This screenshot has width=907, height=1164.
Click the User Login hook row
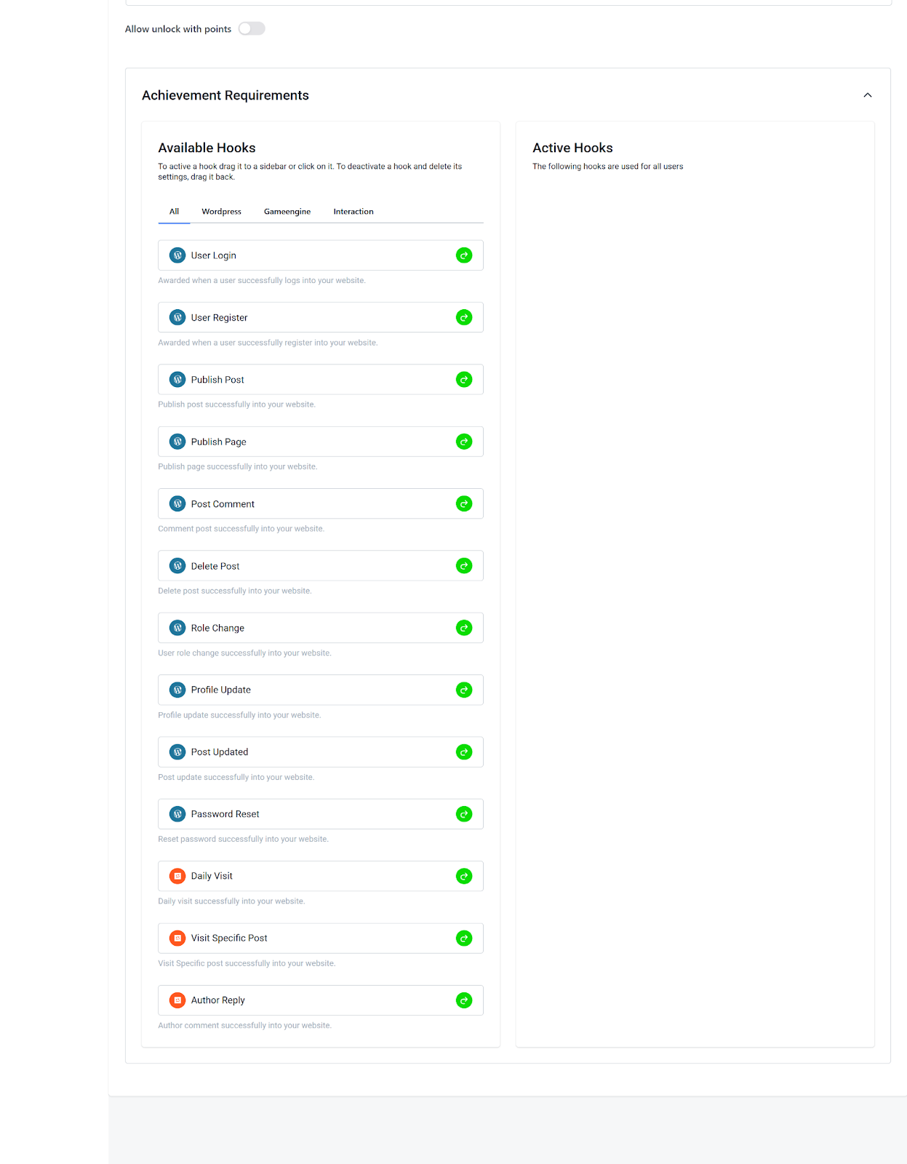321,255
